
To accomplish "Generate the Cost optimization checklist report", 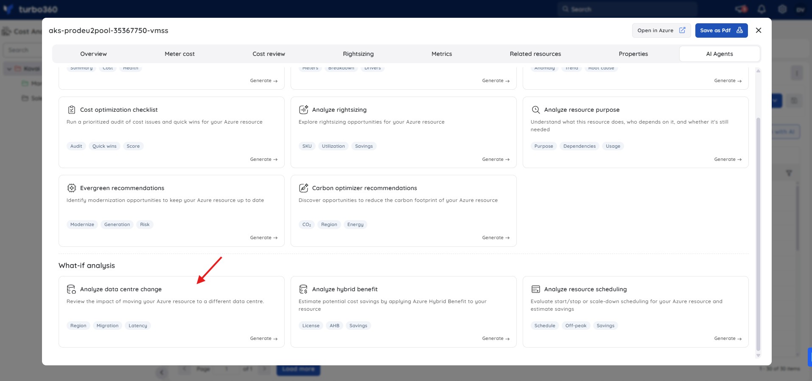I will tap(264, 159).
